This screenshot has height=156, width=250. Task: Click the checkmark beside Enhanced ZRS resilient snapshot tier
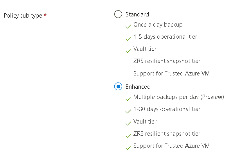point(128,136)
